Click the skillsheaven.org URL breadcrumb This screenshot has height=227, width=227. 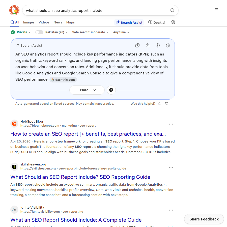73,168
